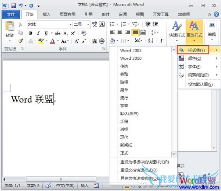This screenshot has height=191, width=221.
Task: Toggle justify paragraph alignment
Action: 136,32
